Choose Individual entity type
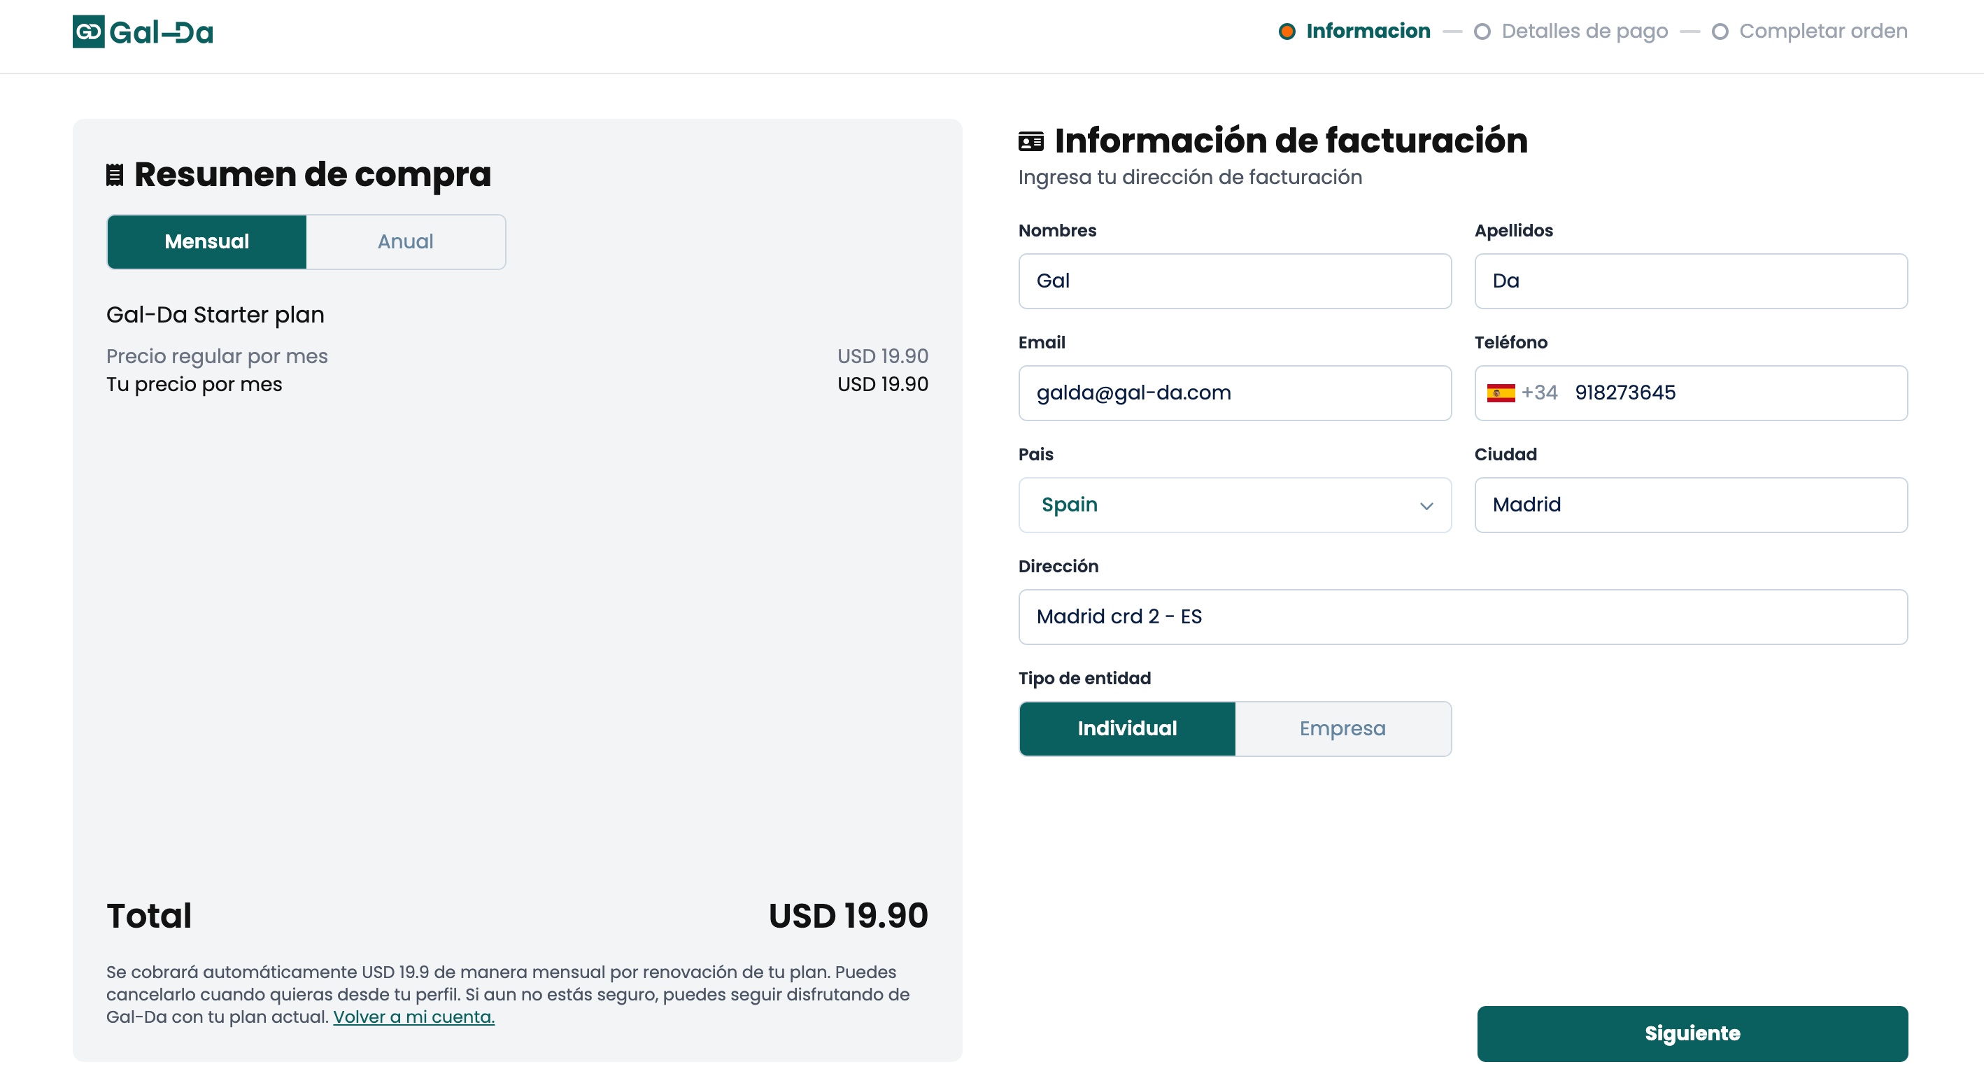This screenshot has height=1076, width=1984. pos(1127,728)
